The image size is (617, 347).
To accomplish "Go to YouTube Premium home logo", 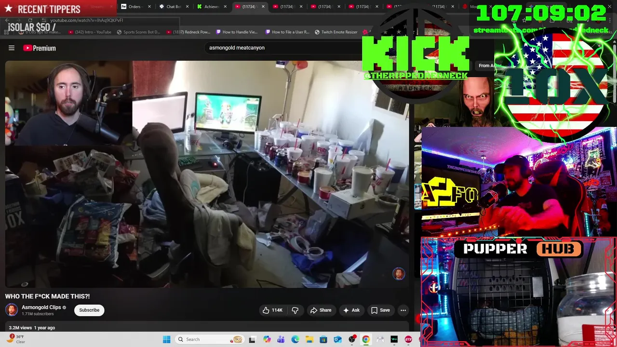I will pos(40,48).
